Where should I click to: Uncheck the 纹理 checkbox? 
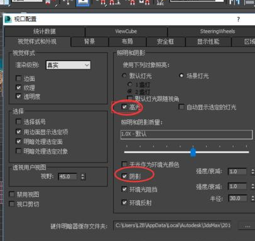click(18, 87)
